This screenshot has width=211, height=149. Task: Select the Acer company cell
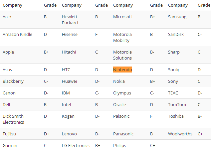[x=7, y=17]
